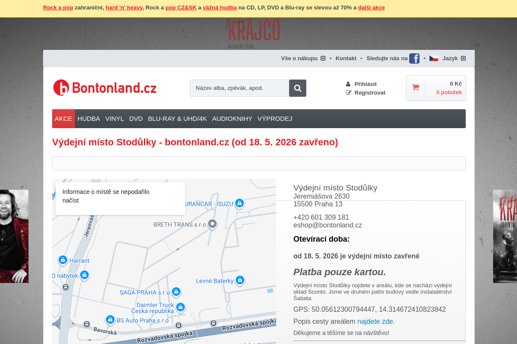The image size is (517, 344).
Task: Expand the Jazyk language dropdown
Action: 454,58
